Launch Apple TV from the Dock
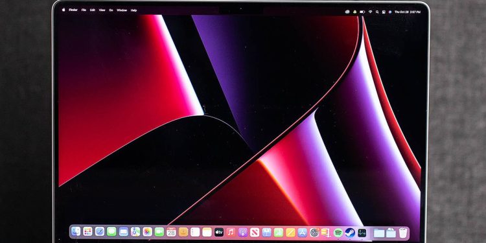Image resolution: width=486 pixels, height=243 pixels. [219, 232]
